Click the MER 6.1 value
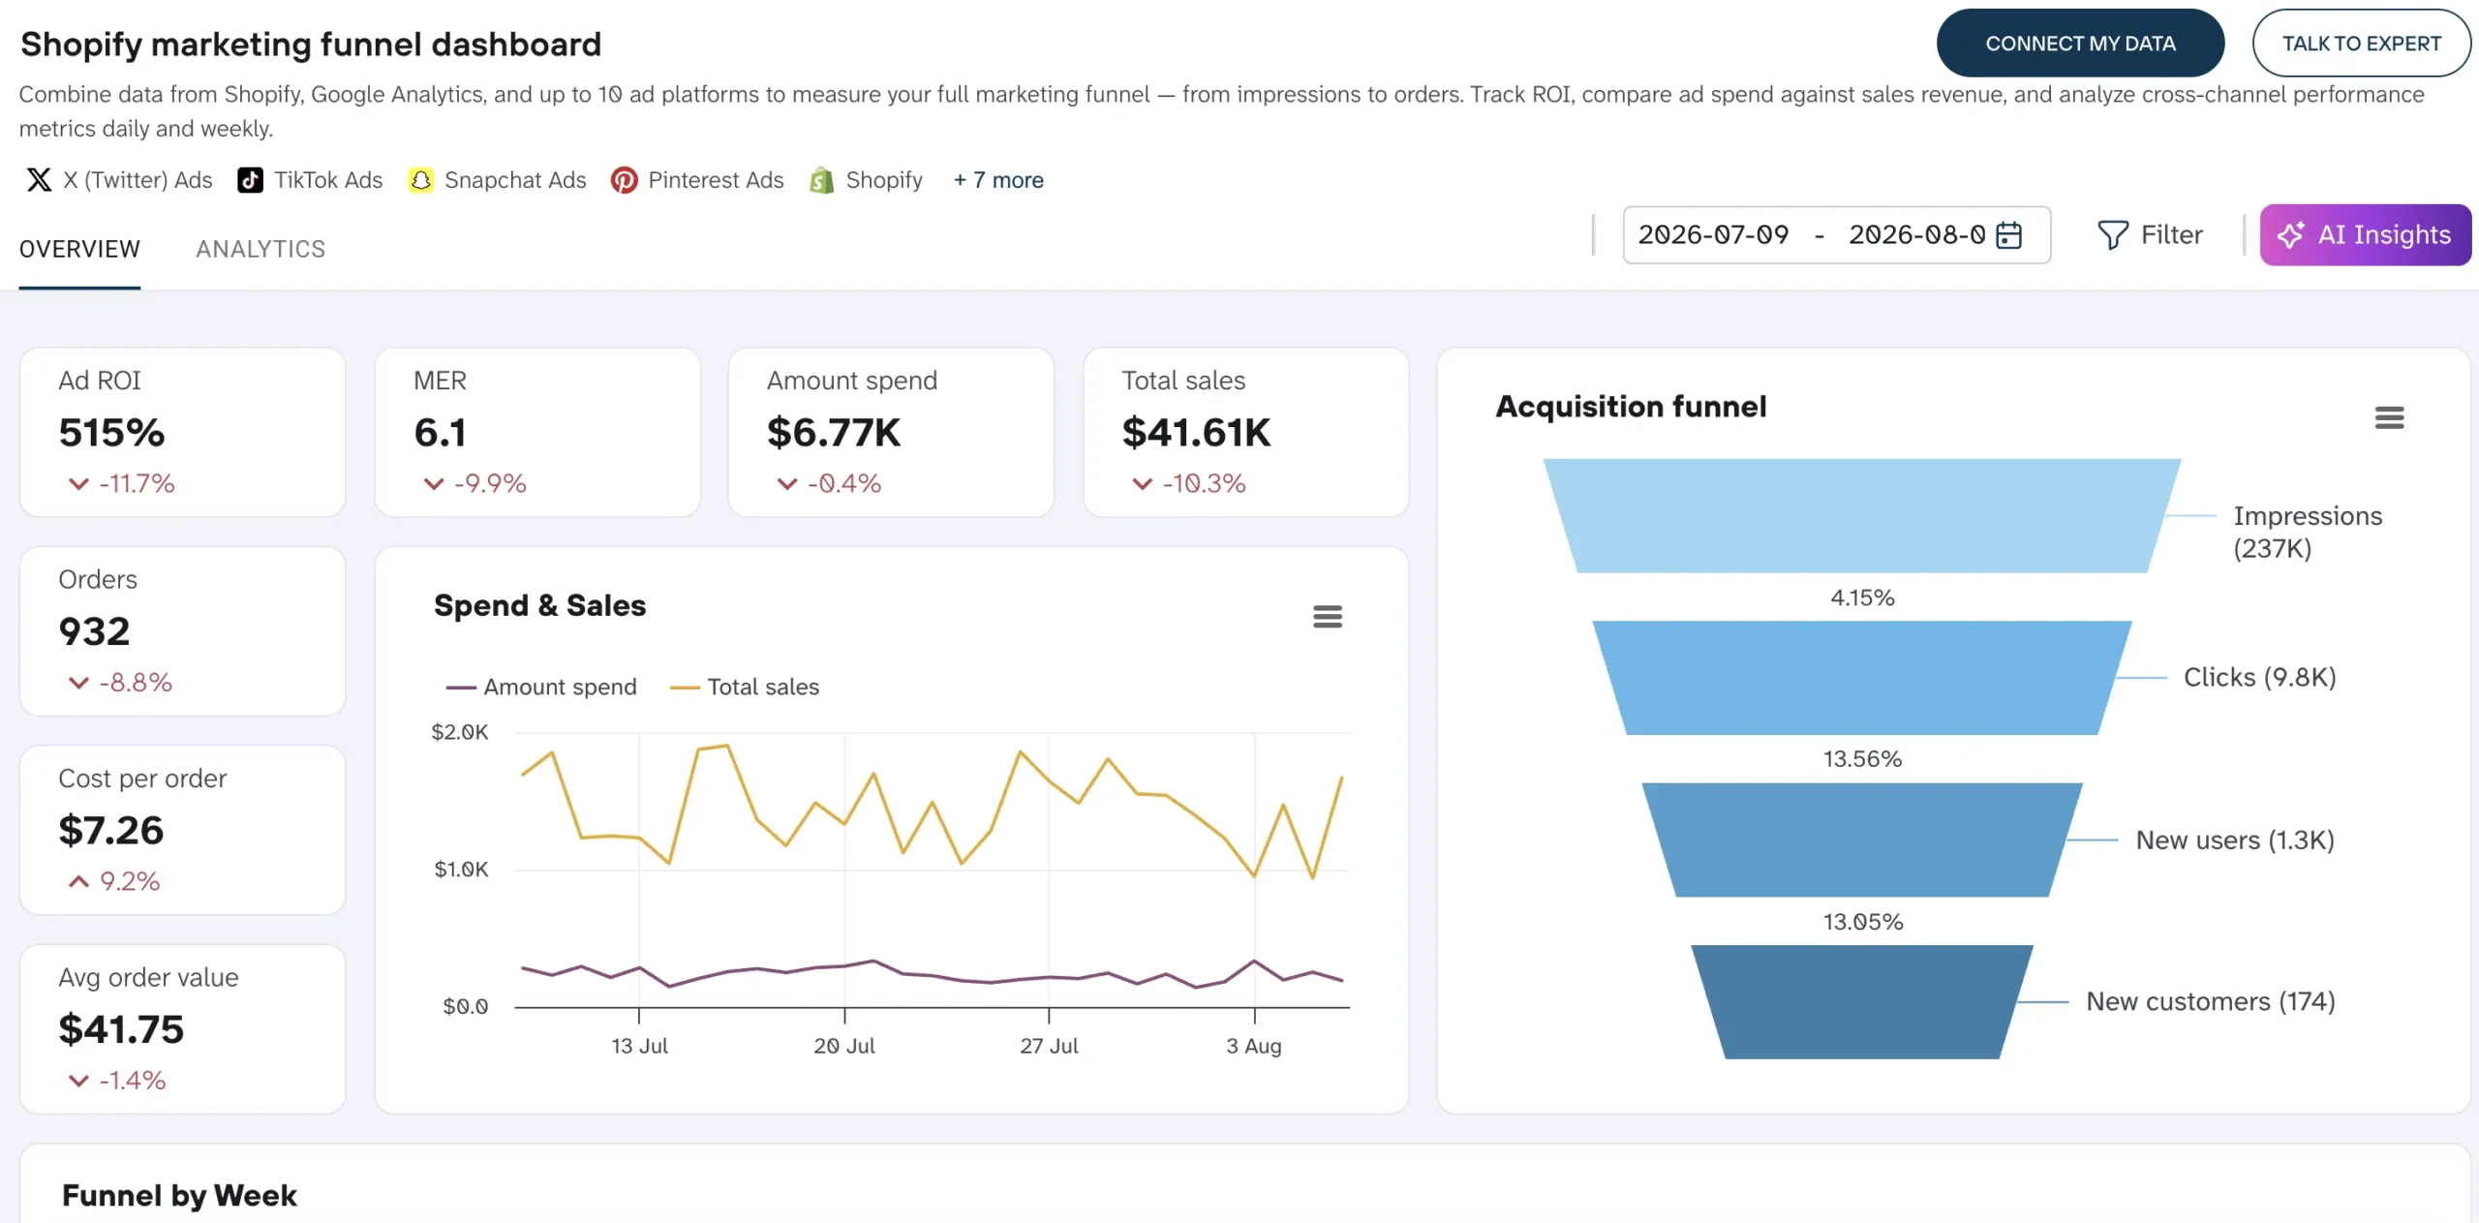Image resolution: width=2479 pixels, height=1223 pixels. click(x=441, y=433)
